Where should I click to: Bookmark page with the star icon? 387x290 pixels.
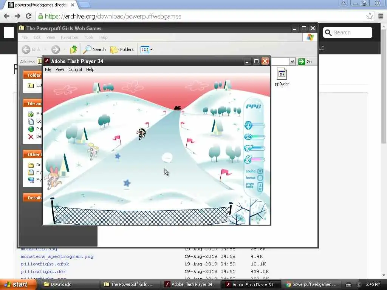tap(370, 16)
